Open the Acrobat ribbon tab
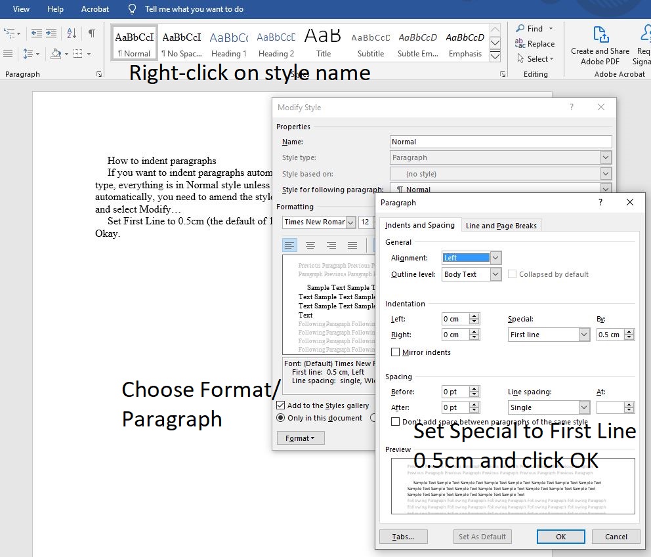Screen dimensions: 651x557 pos(95,9)
